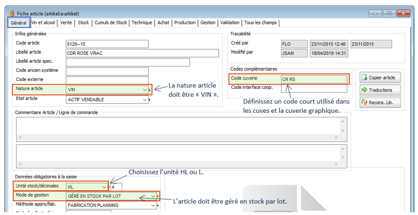Screen dimensions: 418x215
Task: Click the Recons. Lib. button icon
Action: [364, 102]
